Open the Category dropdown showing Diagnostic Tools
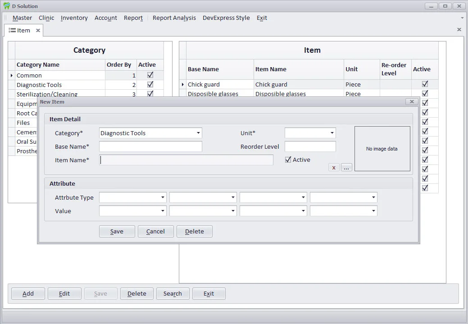 pyautogui.click(x=198, y=133)
